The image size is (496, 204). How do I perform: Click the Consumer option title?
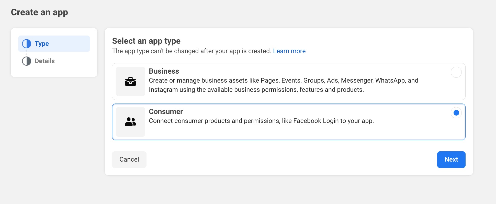pyautogui.click(x=166, y=111)
